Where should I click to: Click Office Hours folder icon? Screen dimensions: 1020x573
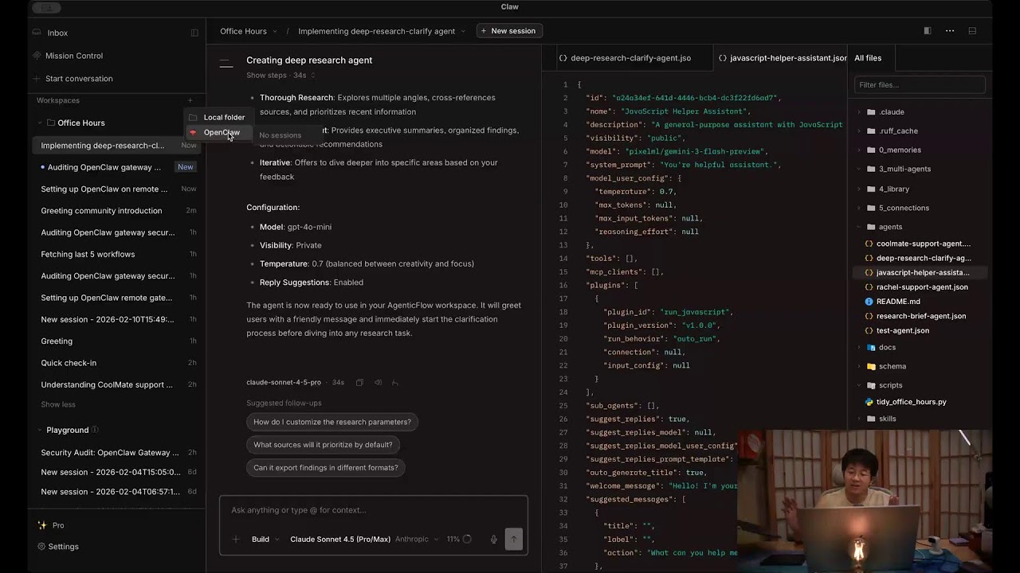pyautogui.click(x=51, y=123)
